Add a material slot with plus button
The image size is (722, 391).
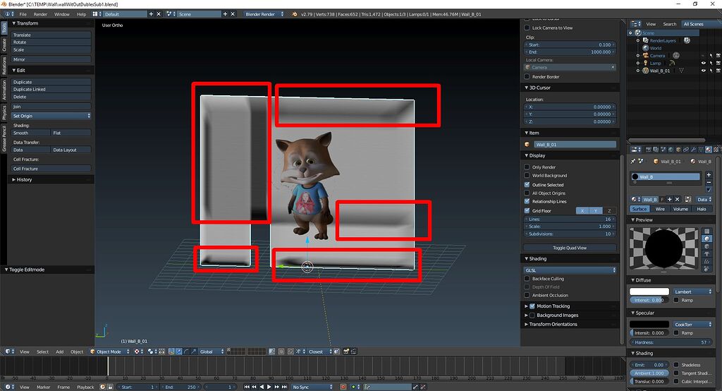coord(709,175)
